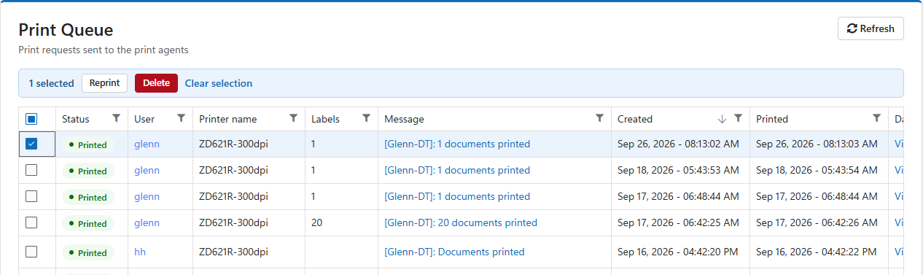Viewport: 923px width, 275px height.
Task: Sort by the Message column header
Action: coord(404,119)
